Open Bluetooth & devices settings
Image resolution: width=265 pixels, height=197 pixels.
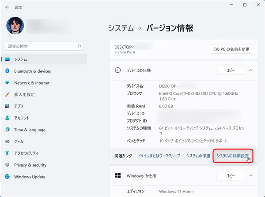coord(44,71)
